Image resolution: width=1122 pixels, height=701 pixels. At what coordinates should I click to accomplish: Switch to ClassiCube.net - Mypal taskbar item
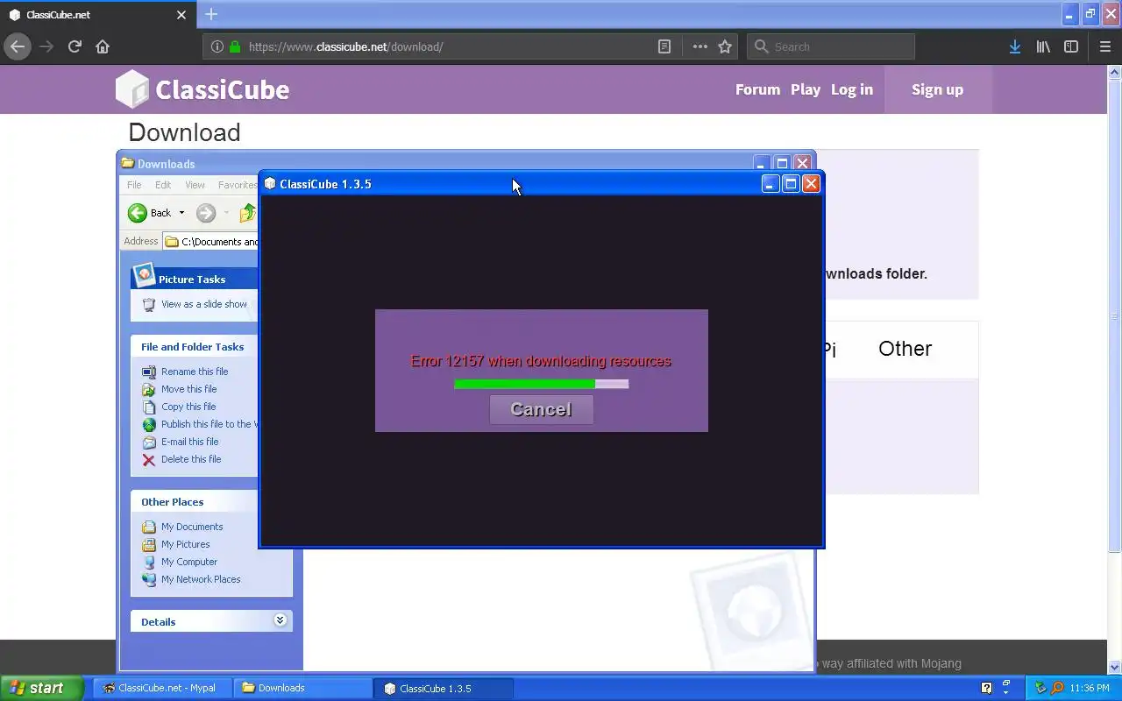(x=161, y=688)
